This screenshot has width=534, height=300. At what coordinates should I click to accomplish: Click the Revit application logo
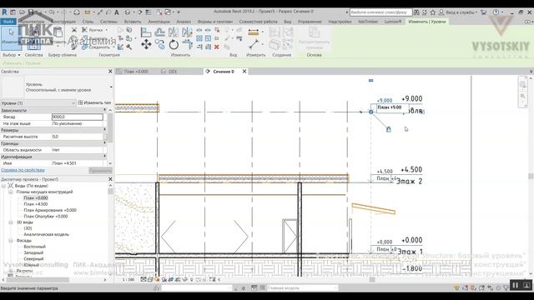(x=4, y=12)
